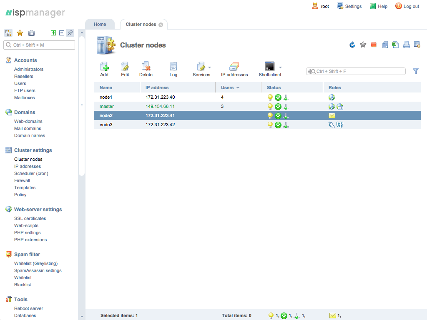Open Web-domains in sidebar
The image size is (427, 320).
(x=28, y=121)
